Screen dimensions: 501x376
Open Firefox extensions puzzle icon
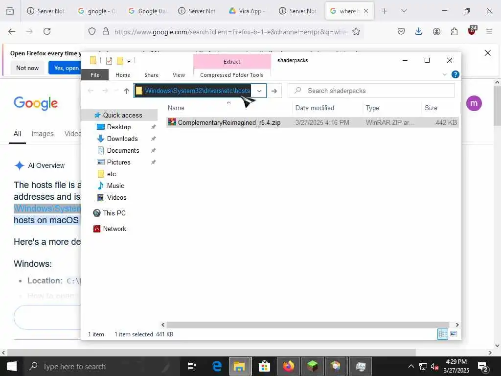454,31
